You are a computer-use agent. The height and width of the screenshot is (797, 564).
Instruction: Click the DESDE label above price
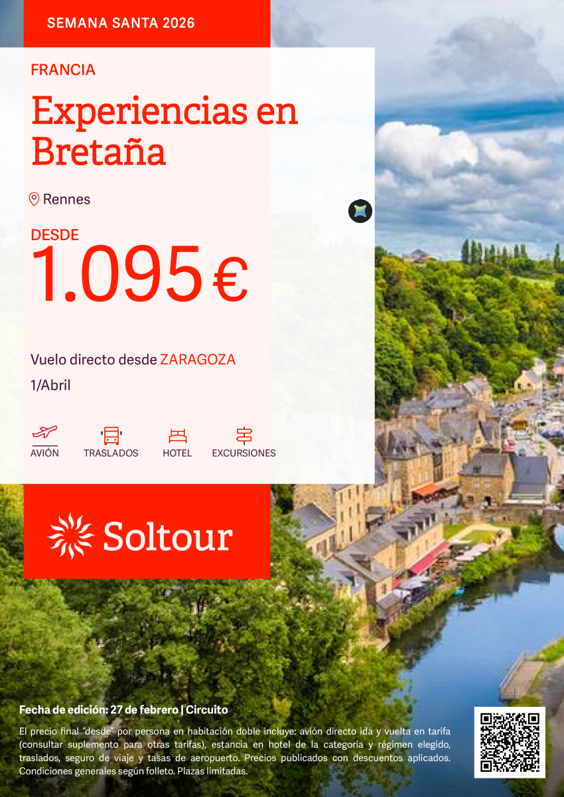pos(55,235)
